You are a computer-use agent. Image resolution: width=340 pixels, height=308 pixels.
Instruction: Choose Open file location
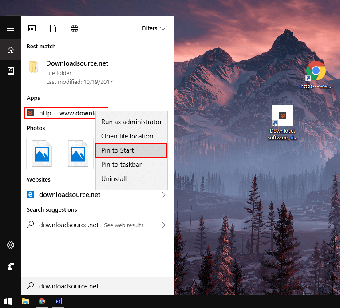pyautogui.click(x=131, y=136)
